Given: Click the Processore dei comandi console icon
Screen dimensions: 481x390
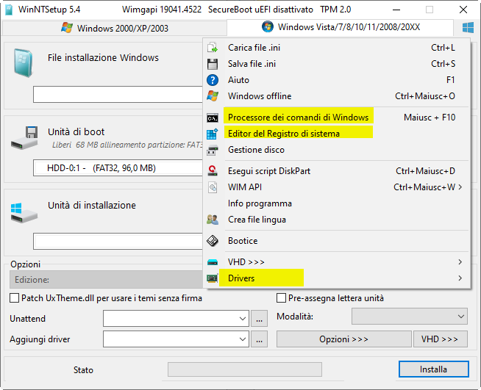Looking at the screenshot, I should click(x=213, y=118).
